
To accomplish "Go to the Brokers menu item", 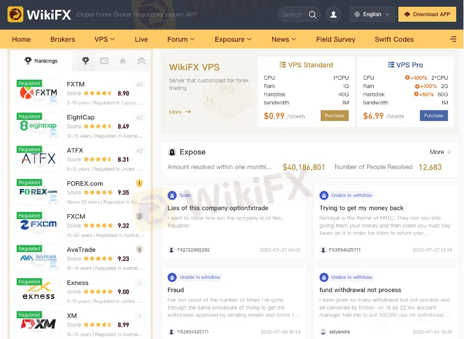I will tap(62, 40).
